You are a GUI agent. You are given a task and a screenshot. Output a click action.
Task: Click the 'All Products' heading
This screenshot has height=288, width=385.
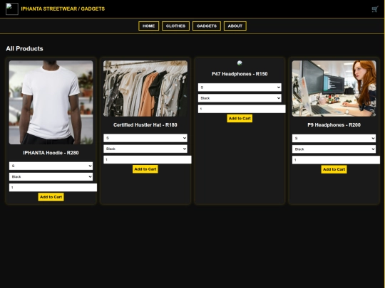tap(24, 48)
